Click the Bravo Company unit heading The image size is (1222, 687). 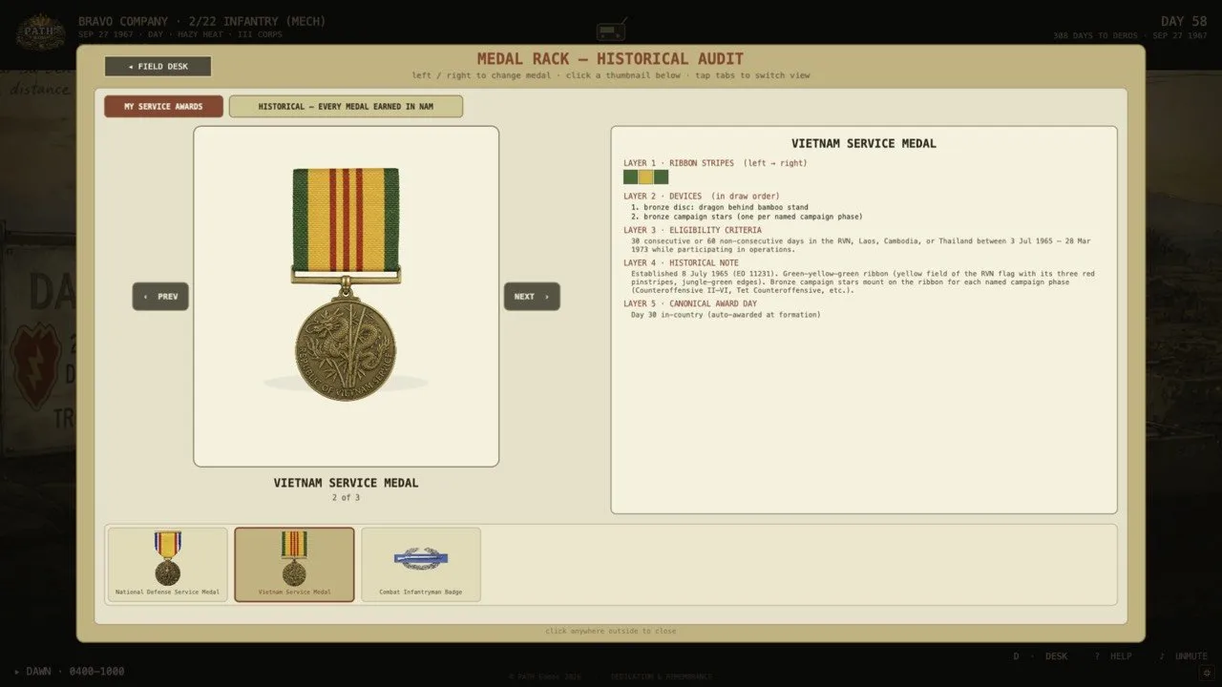pyautogui.click(x=201, y=21)
